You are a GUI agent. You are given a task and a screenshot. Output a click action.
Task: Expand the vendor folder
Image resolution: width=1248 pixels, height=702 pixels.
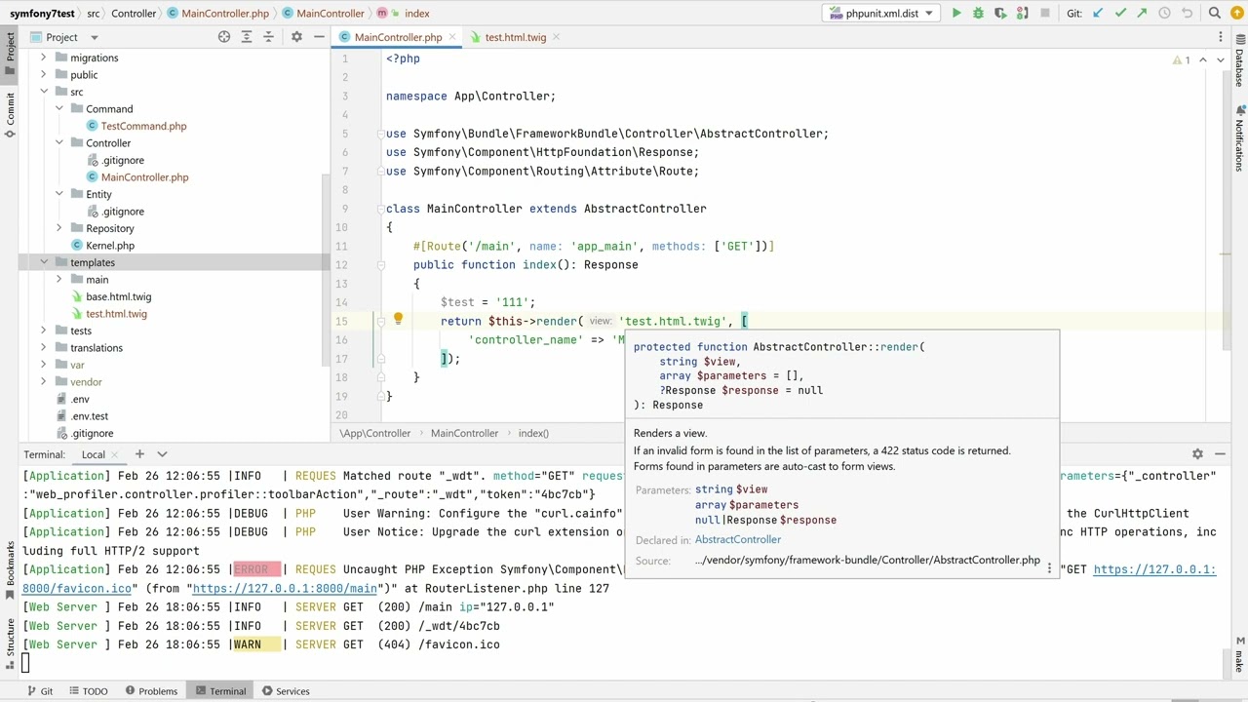coord(44,382)
